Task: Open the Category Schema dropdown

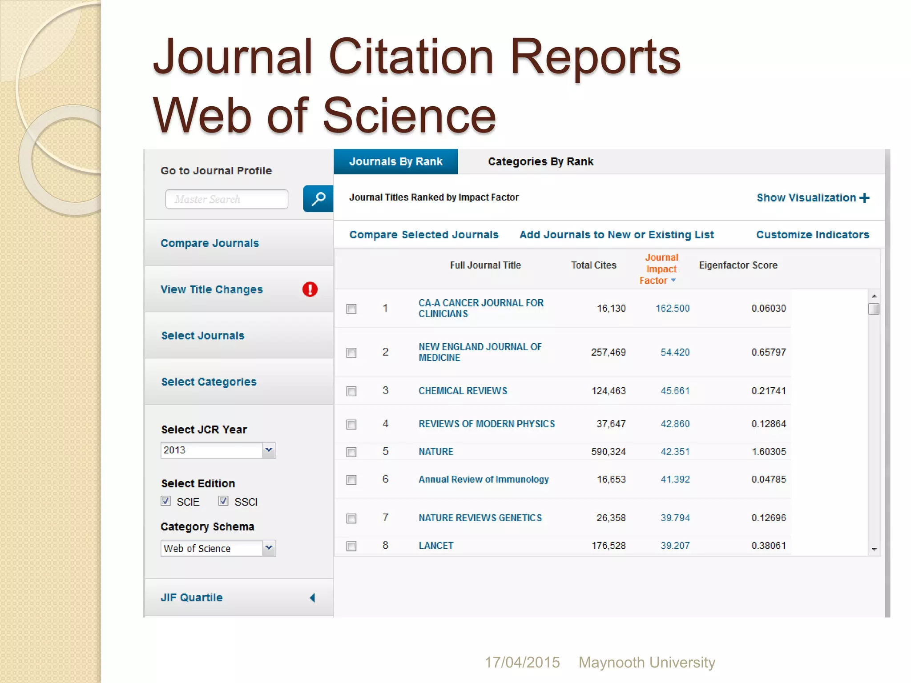Action: pyautogui.click(x=269, y=548)
